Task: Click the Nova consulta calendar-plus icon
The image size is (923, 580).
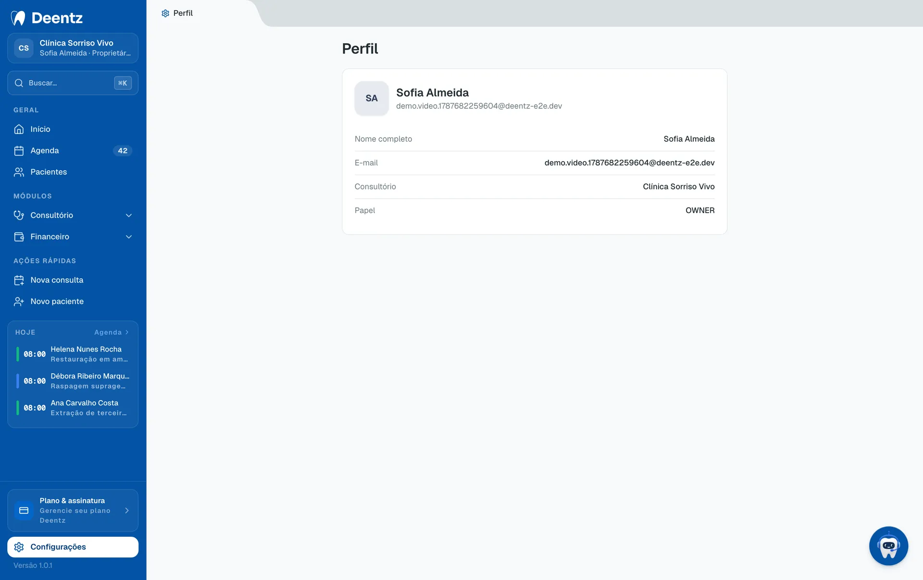Action: coord(19,280)
